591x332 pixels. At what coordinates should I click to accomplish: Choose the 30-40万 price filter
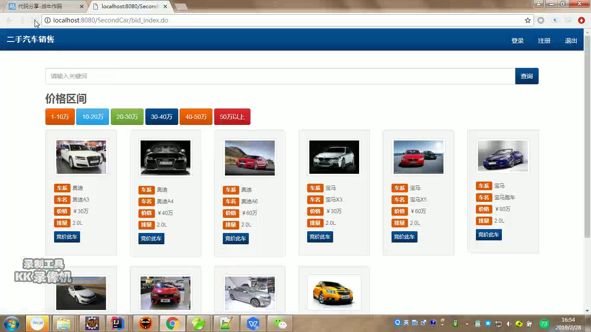click(162, 117)
